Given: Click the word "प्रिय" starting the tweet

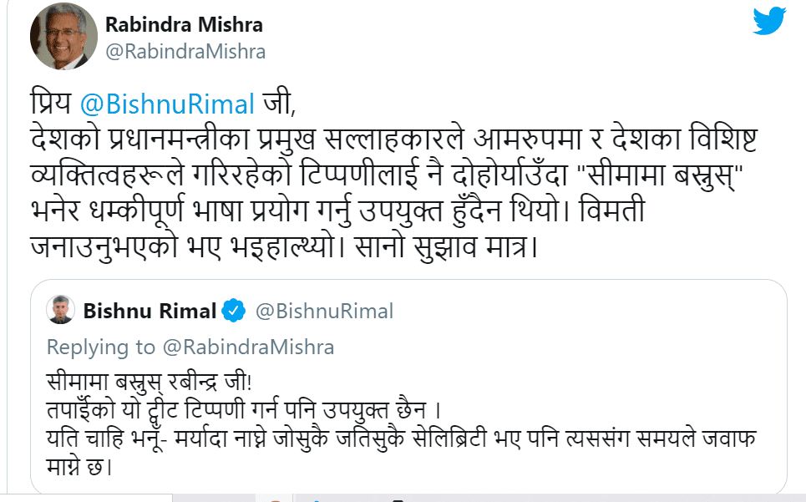Looking at the screenshot, I should pyautogui.click(x=49, y=105).
